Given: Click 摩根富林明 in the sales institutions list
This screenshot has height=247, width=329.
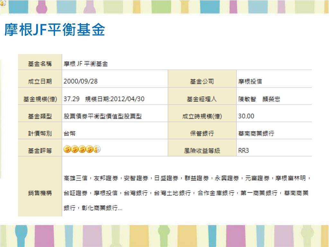Looking at the screenshot, I should click(290, 178).
